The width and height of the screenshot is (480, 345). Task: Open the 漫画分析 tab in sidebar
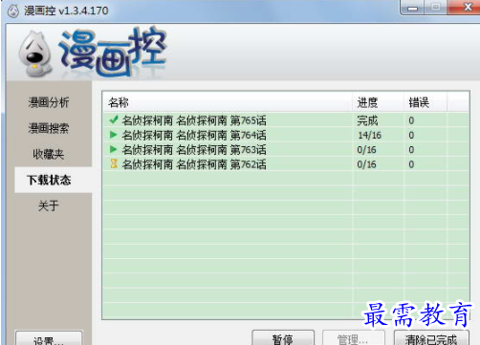tap(49, 102)
